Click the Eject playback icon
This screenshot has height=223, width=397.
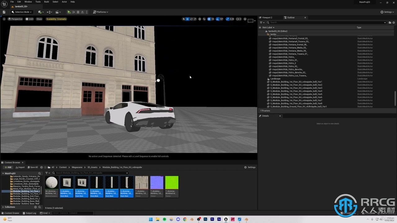(x=82, y=12)
